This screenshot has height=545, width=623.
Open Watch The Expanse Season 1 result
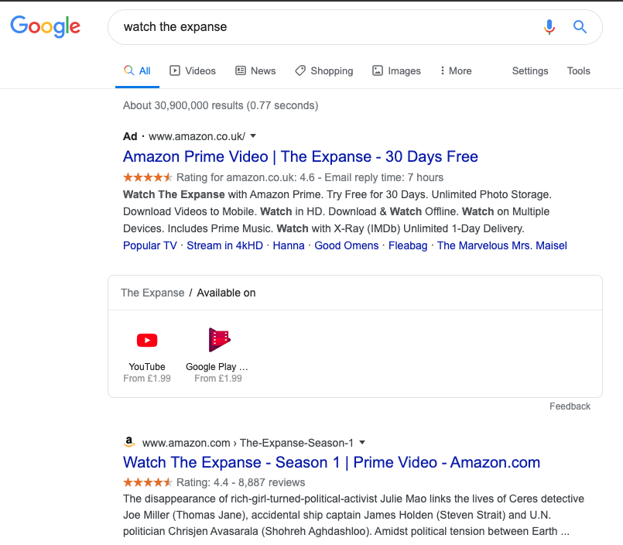331,462
